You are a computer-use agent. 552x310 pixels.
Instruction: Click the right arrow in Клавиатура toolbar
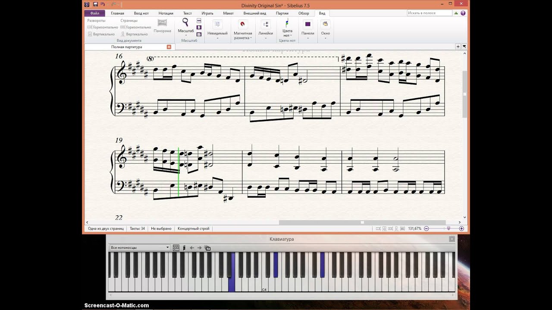click(199, 248)
